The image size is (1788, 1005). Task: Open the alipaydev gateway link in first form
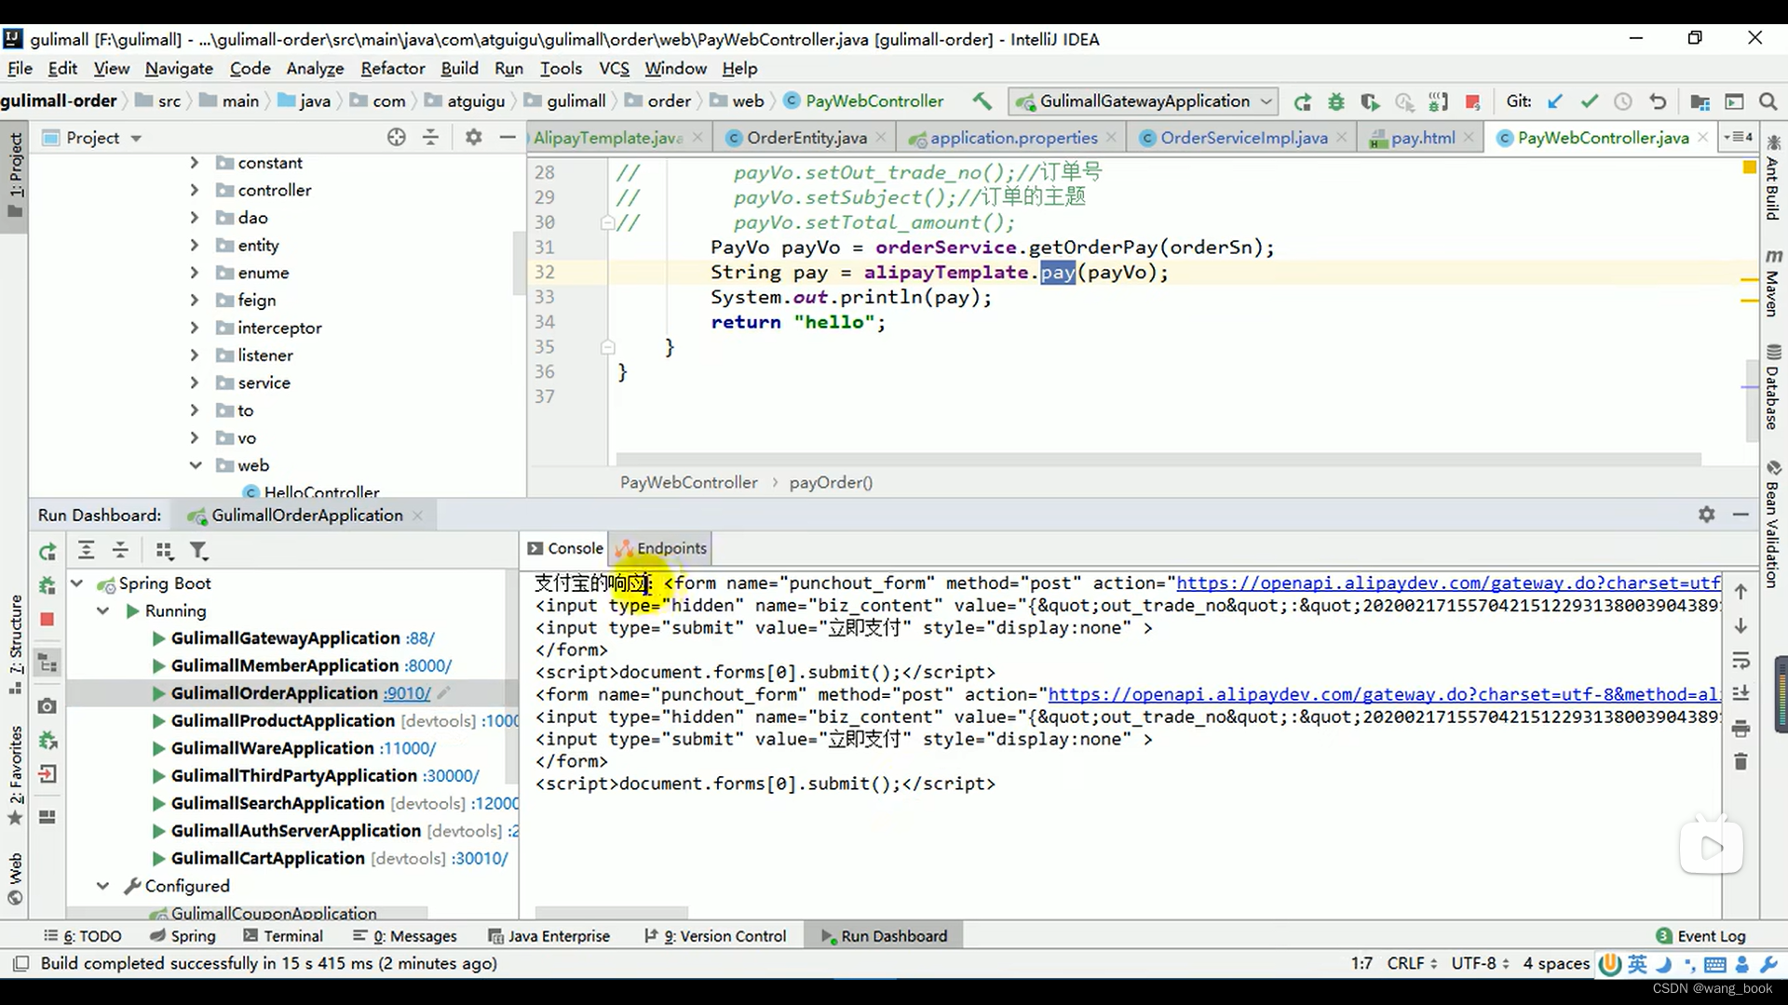(x=1448, y=583)
